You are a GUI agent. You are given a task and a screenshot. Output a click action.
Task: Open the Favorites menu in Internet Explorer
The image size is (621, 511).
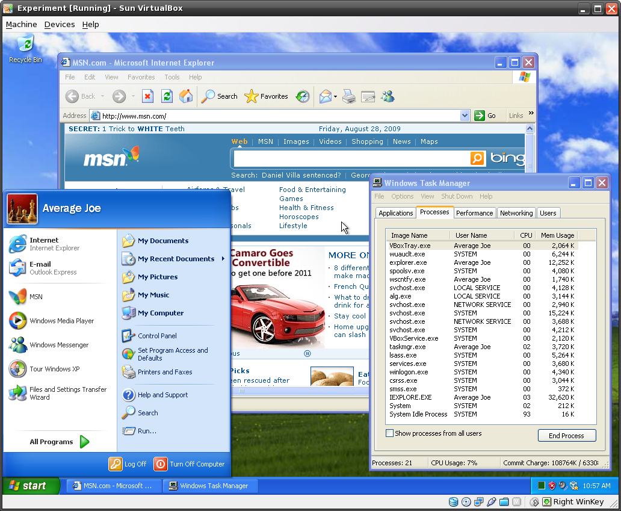click(x=141, y=77)
